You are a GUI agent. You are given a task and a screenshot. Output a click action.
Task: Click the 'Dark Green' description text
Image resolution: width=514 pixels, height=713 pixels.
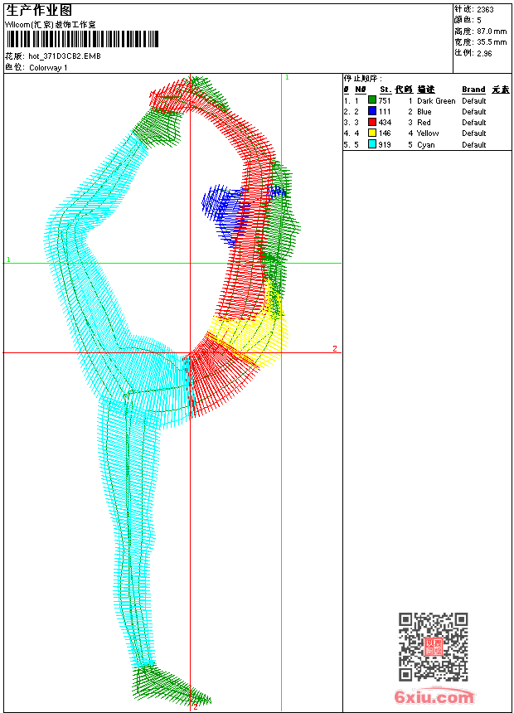[x=436, y=101]
